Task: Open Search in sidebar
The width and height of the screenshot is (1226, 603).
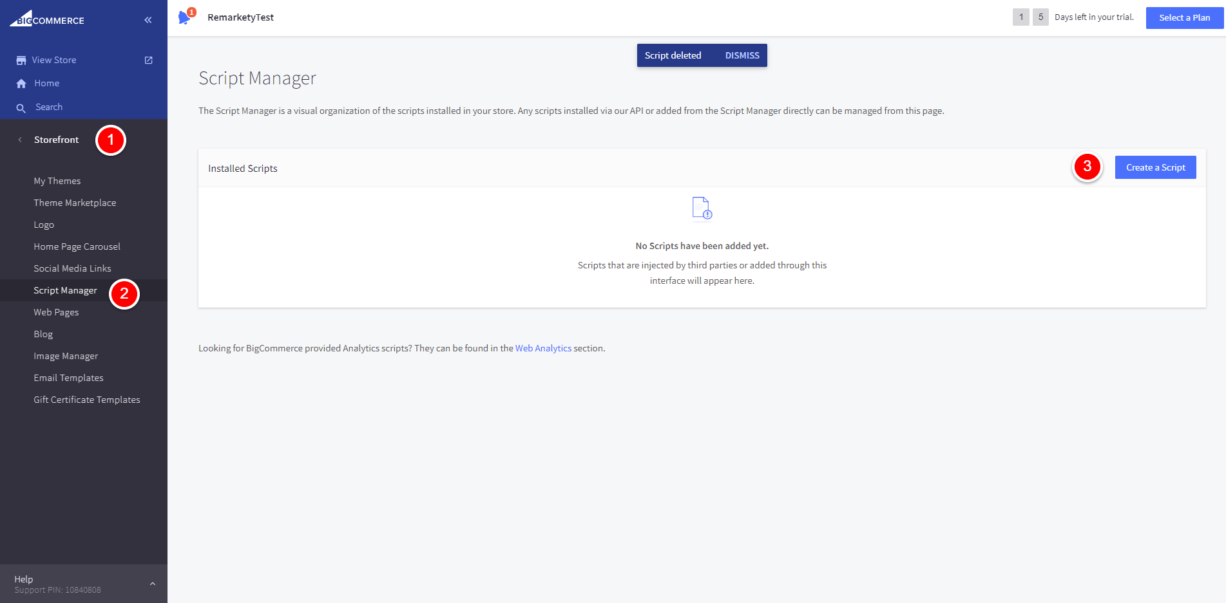Action: pos(49,107)
